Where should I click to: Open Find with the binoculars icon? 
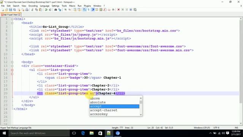55,10
